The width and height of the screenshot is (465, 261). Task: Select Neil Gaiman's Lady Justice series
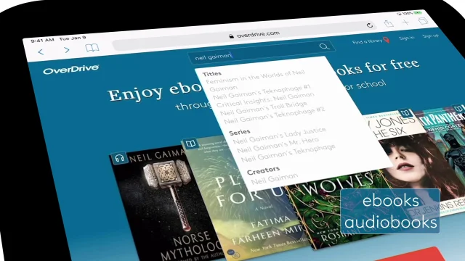click(x=279, y=136)
